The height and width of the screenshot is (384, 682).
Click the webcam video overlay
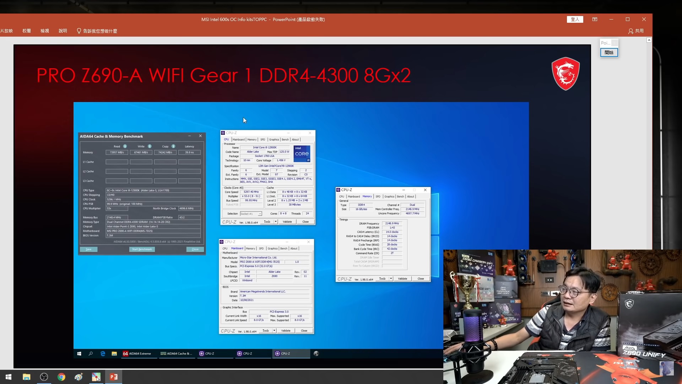[562, 316]
